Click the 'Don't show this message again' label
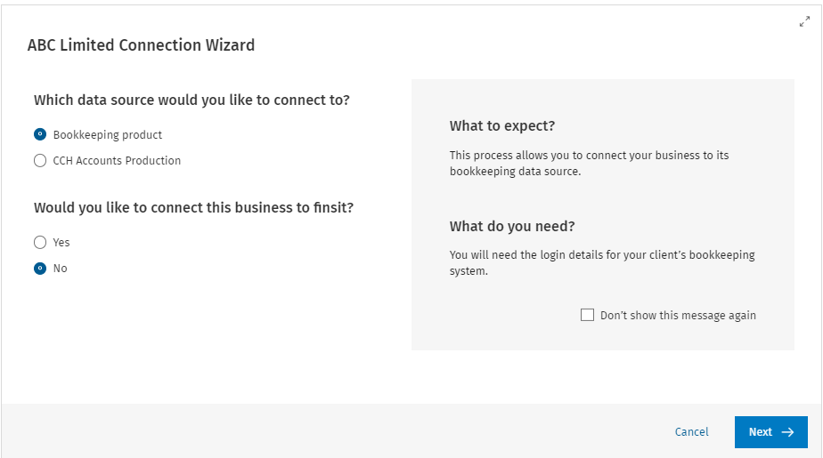Image resolution: width=823 pixels, height=458 pixels. click(x=678, y=315)
